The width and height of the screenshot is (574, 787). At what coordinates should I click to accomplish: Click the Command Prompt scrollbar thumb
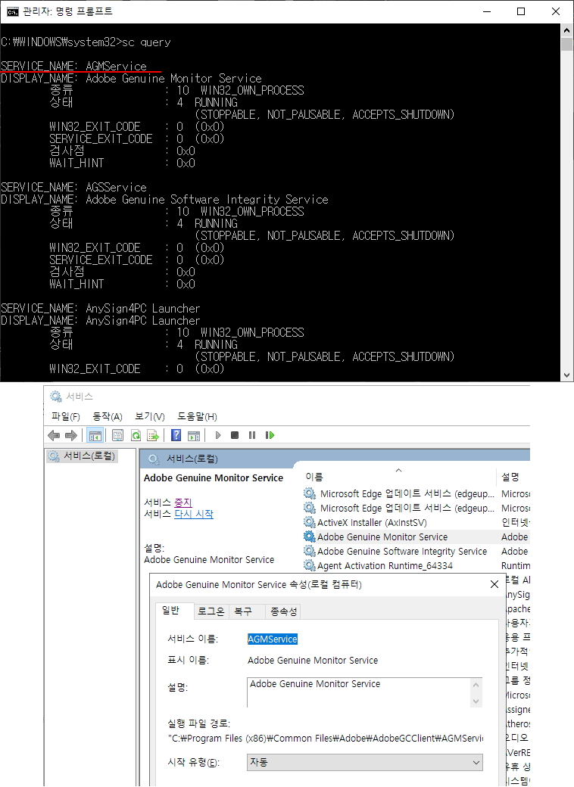tap(567, 44)
